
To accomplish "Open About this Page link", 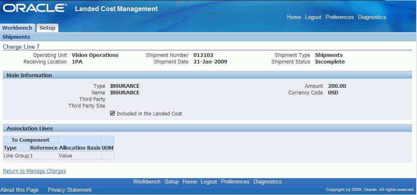I will coord(20,190).
